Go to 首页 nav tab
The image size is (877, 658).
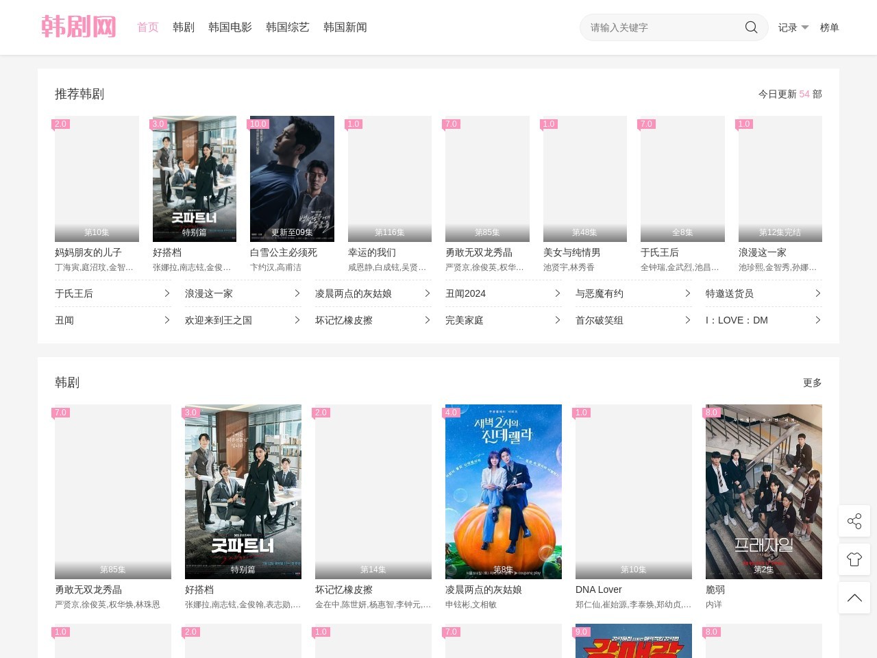[148, 27]
